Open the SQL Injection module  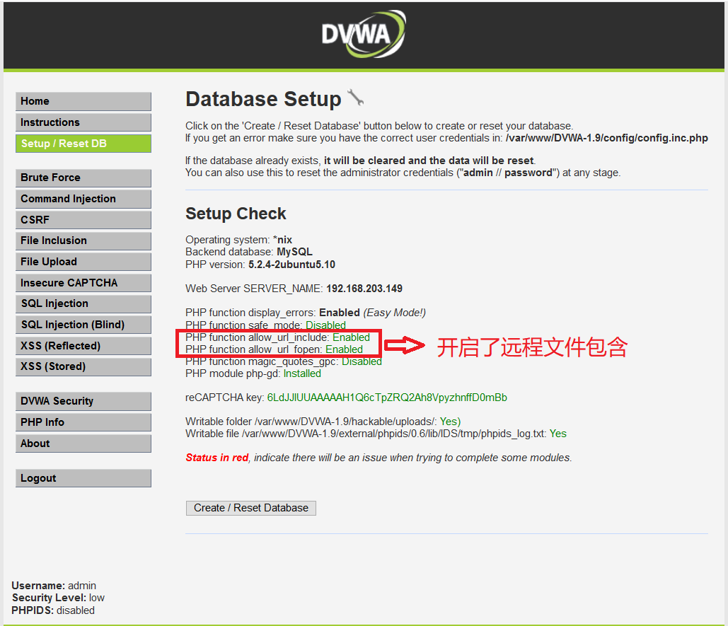(83, 303)
